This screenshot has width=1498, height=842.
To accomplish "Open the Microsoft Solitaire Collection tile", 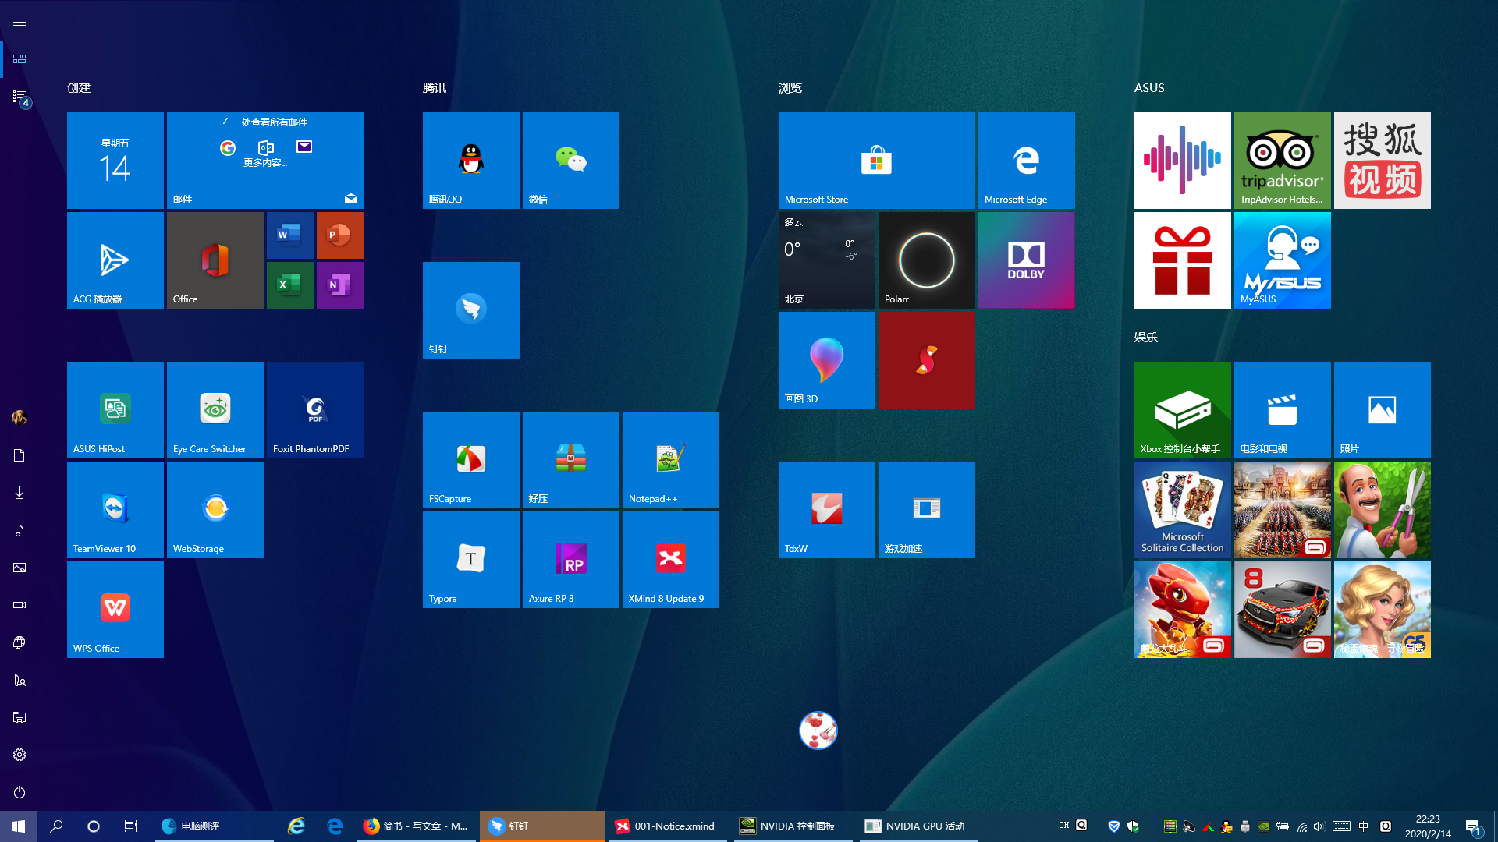I will 1182,509.
